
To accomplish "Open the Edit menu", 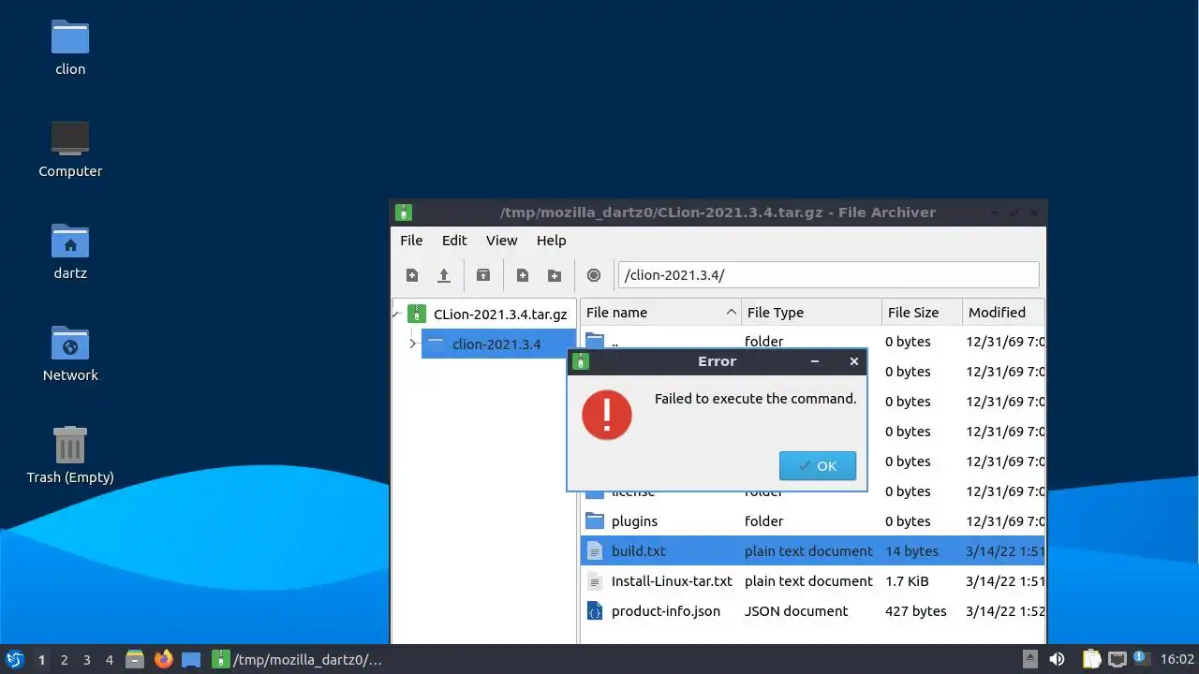I will pos(454,241).
